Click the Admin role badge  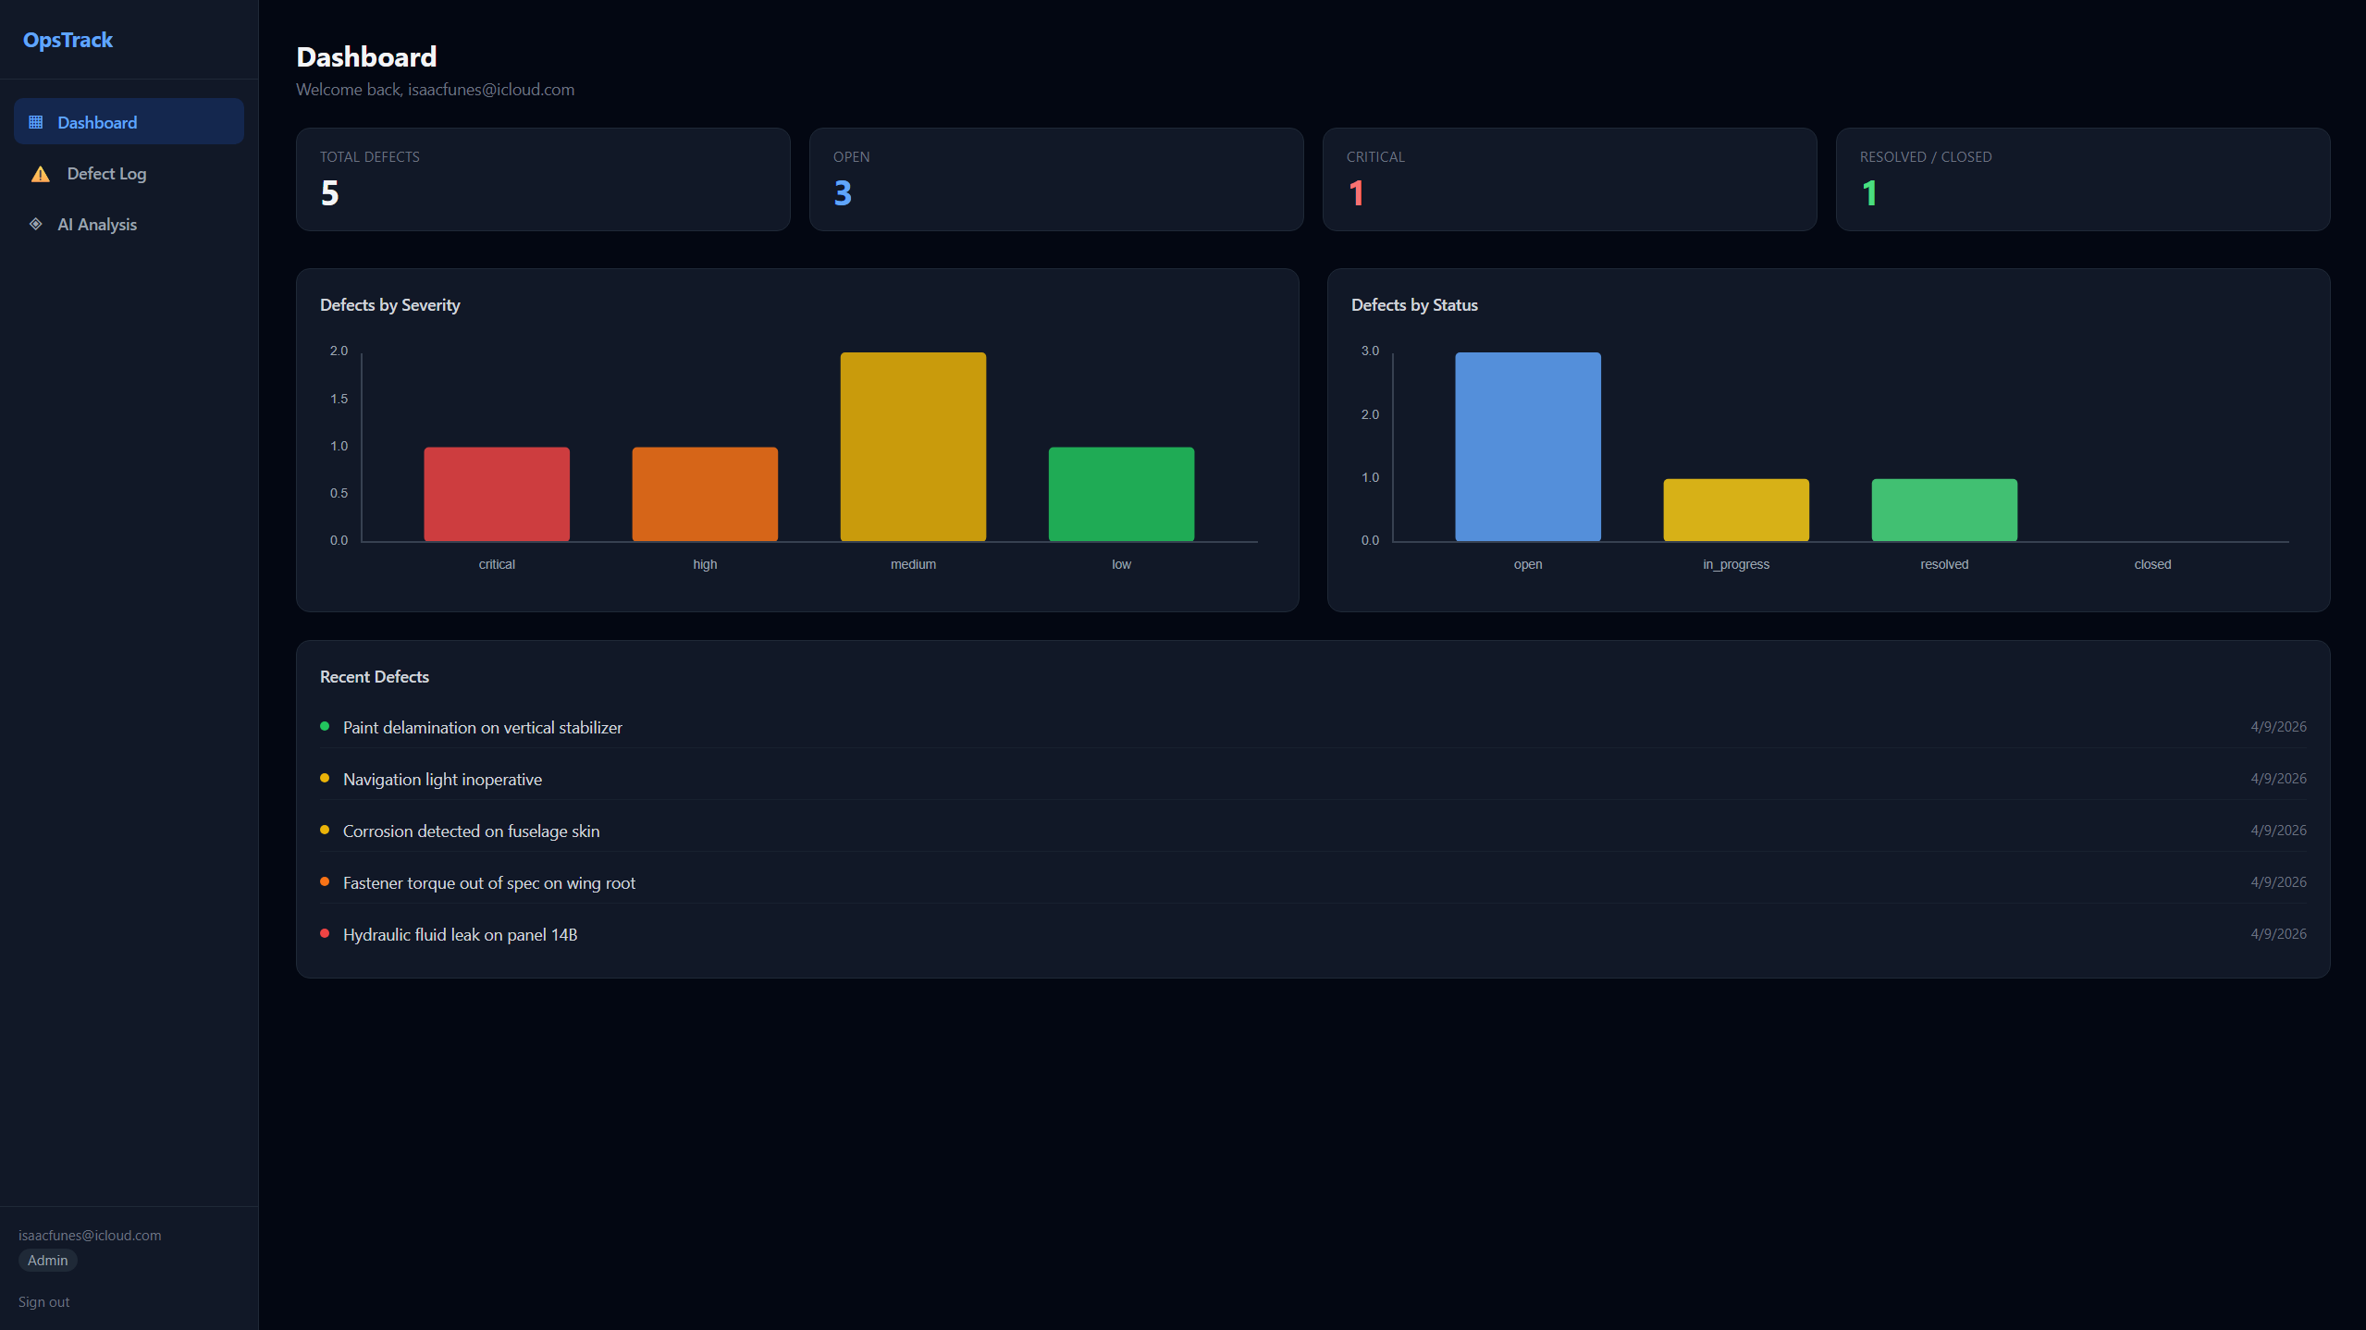click(47, 1260)
